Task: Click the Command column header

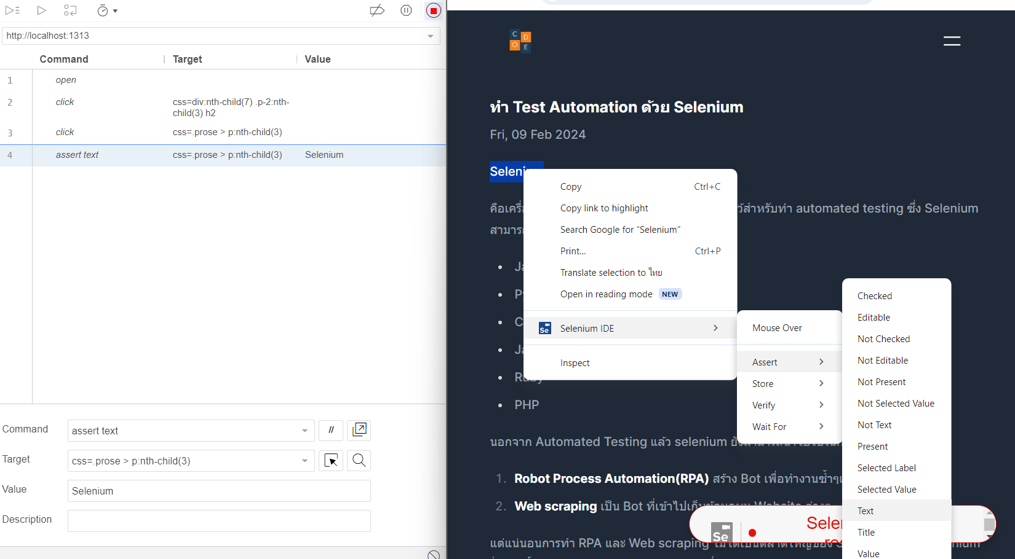Action: point(64,59)
